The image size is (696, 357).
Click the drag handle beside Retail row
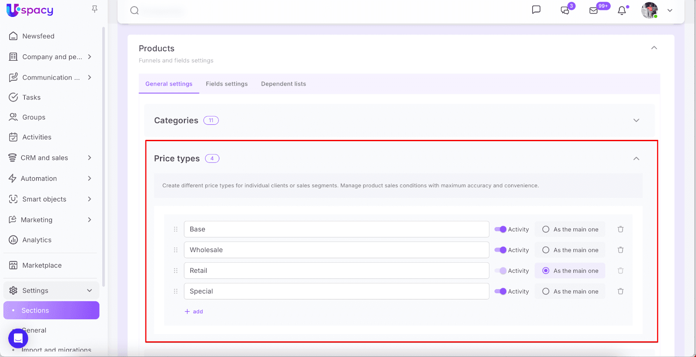click(x=176, y=271)
